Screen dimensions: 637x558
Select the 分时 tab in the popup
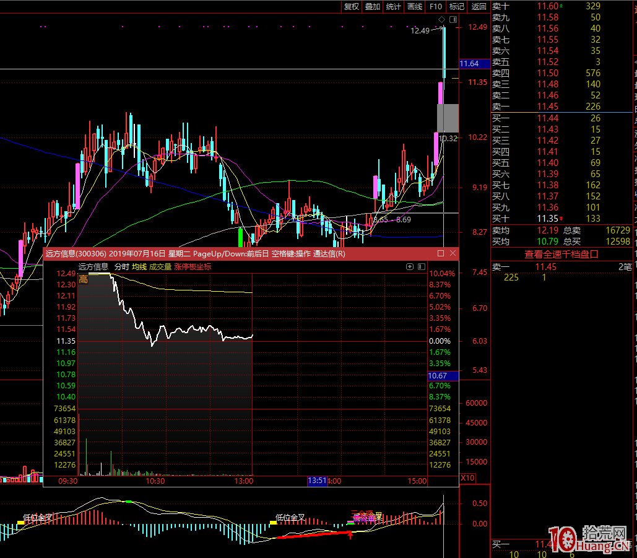coord(121,267)
